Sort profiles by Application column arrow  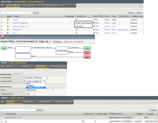click(65, 16)
